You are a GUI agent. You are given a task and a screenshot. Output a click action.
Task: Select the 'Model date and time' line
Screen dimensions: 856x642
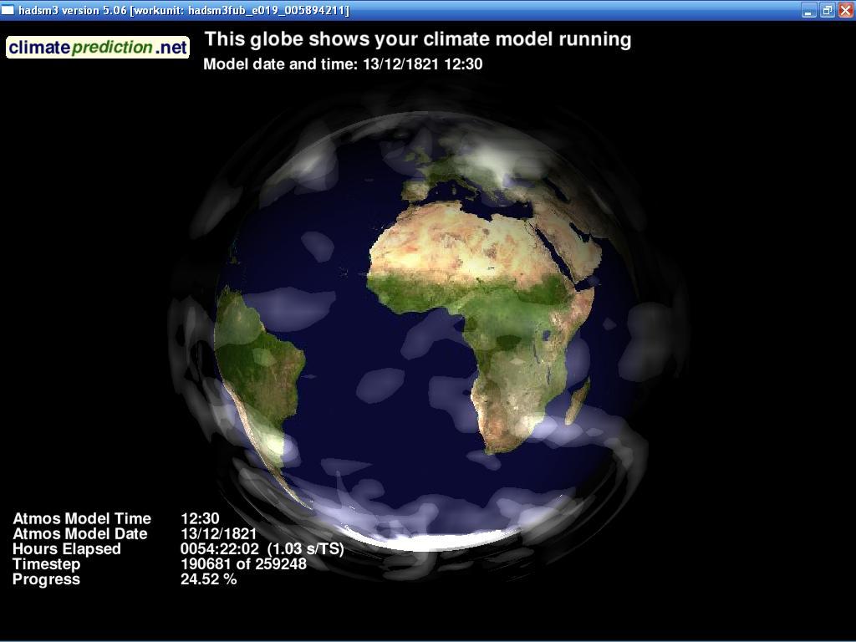click(343, 64)
